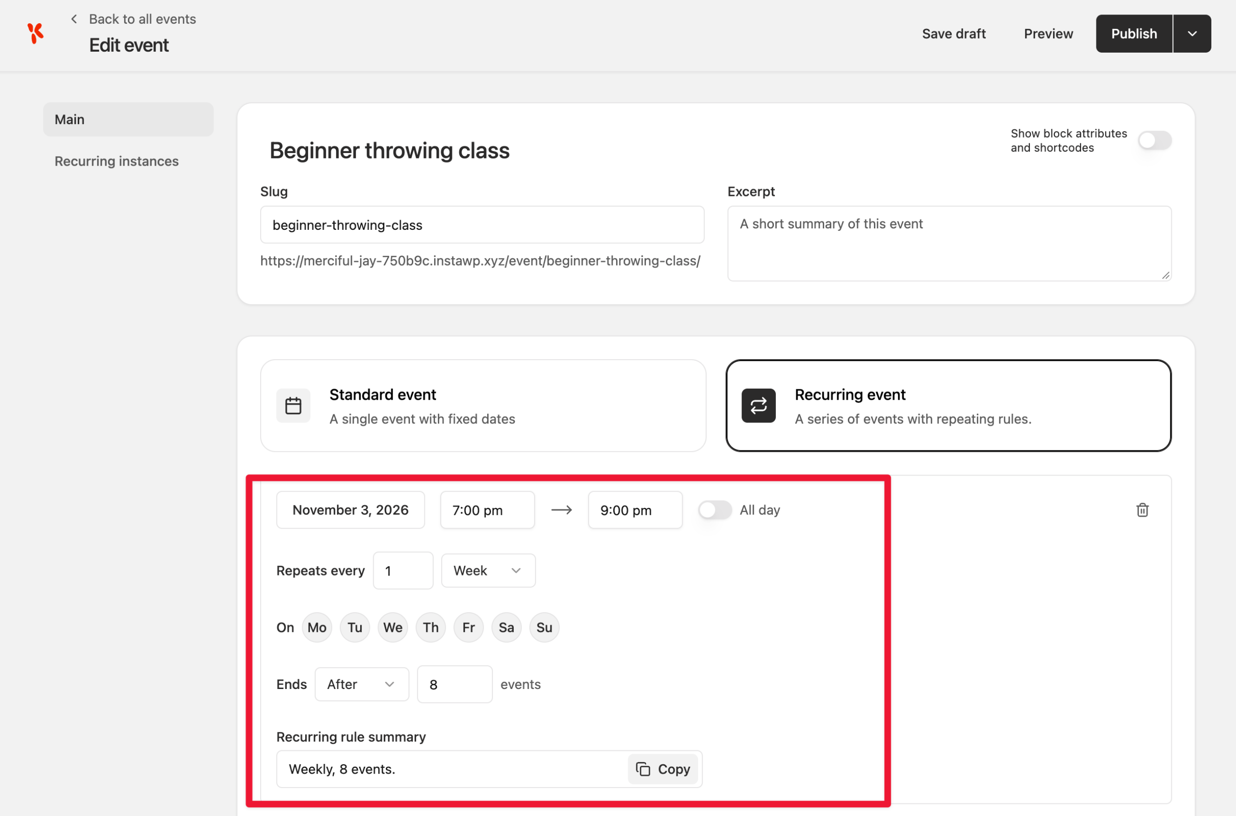Open the 9:00 pm end time field
The width and height of the screenshot is (1236, 816).
pos(635,510)
